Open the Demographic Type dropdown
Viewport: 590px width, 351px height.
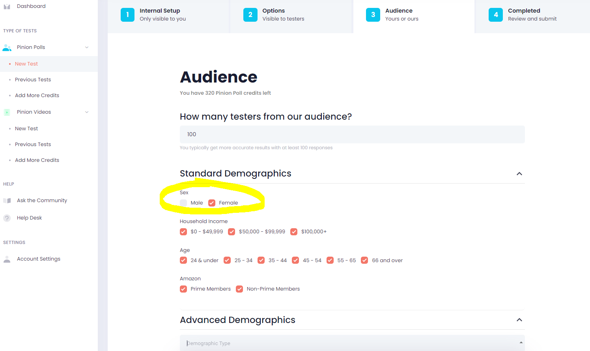click(352, 342)
